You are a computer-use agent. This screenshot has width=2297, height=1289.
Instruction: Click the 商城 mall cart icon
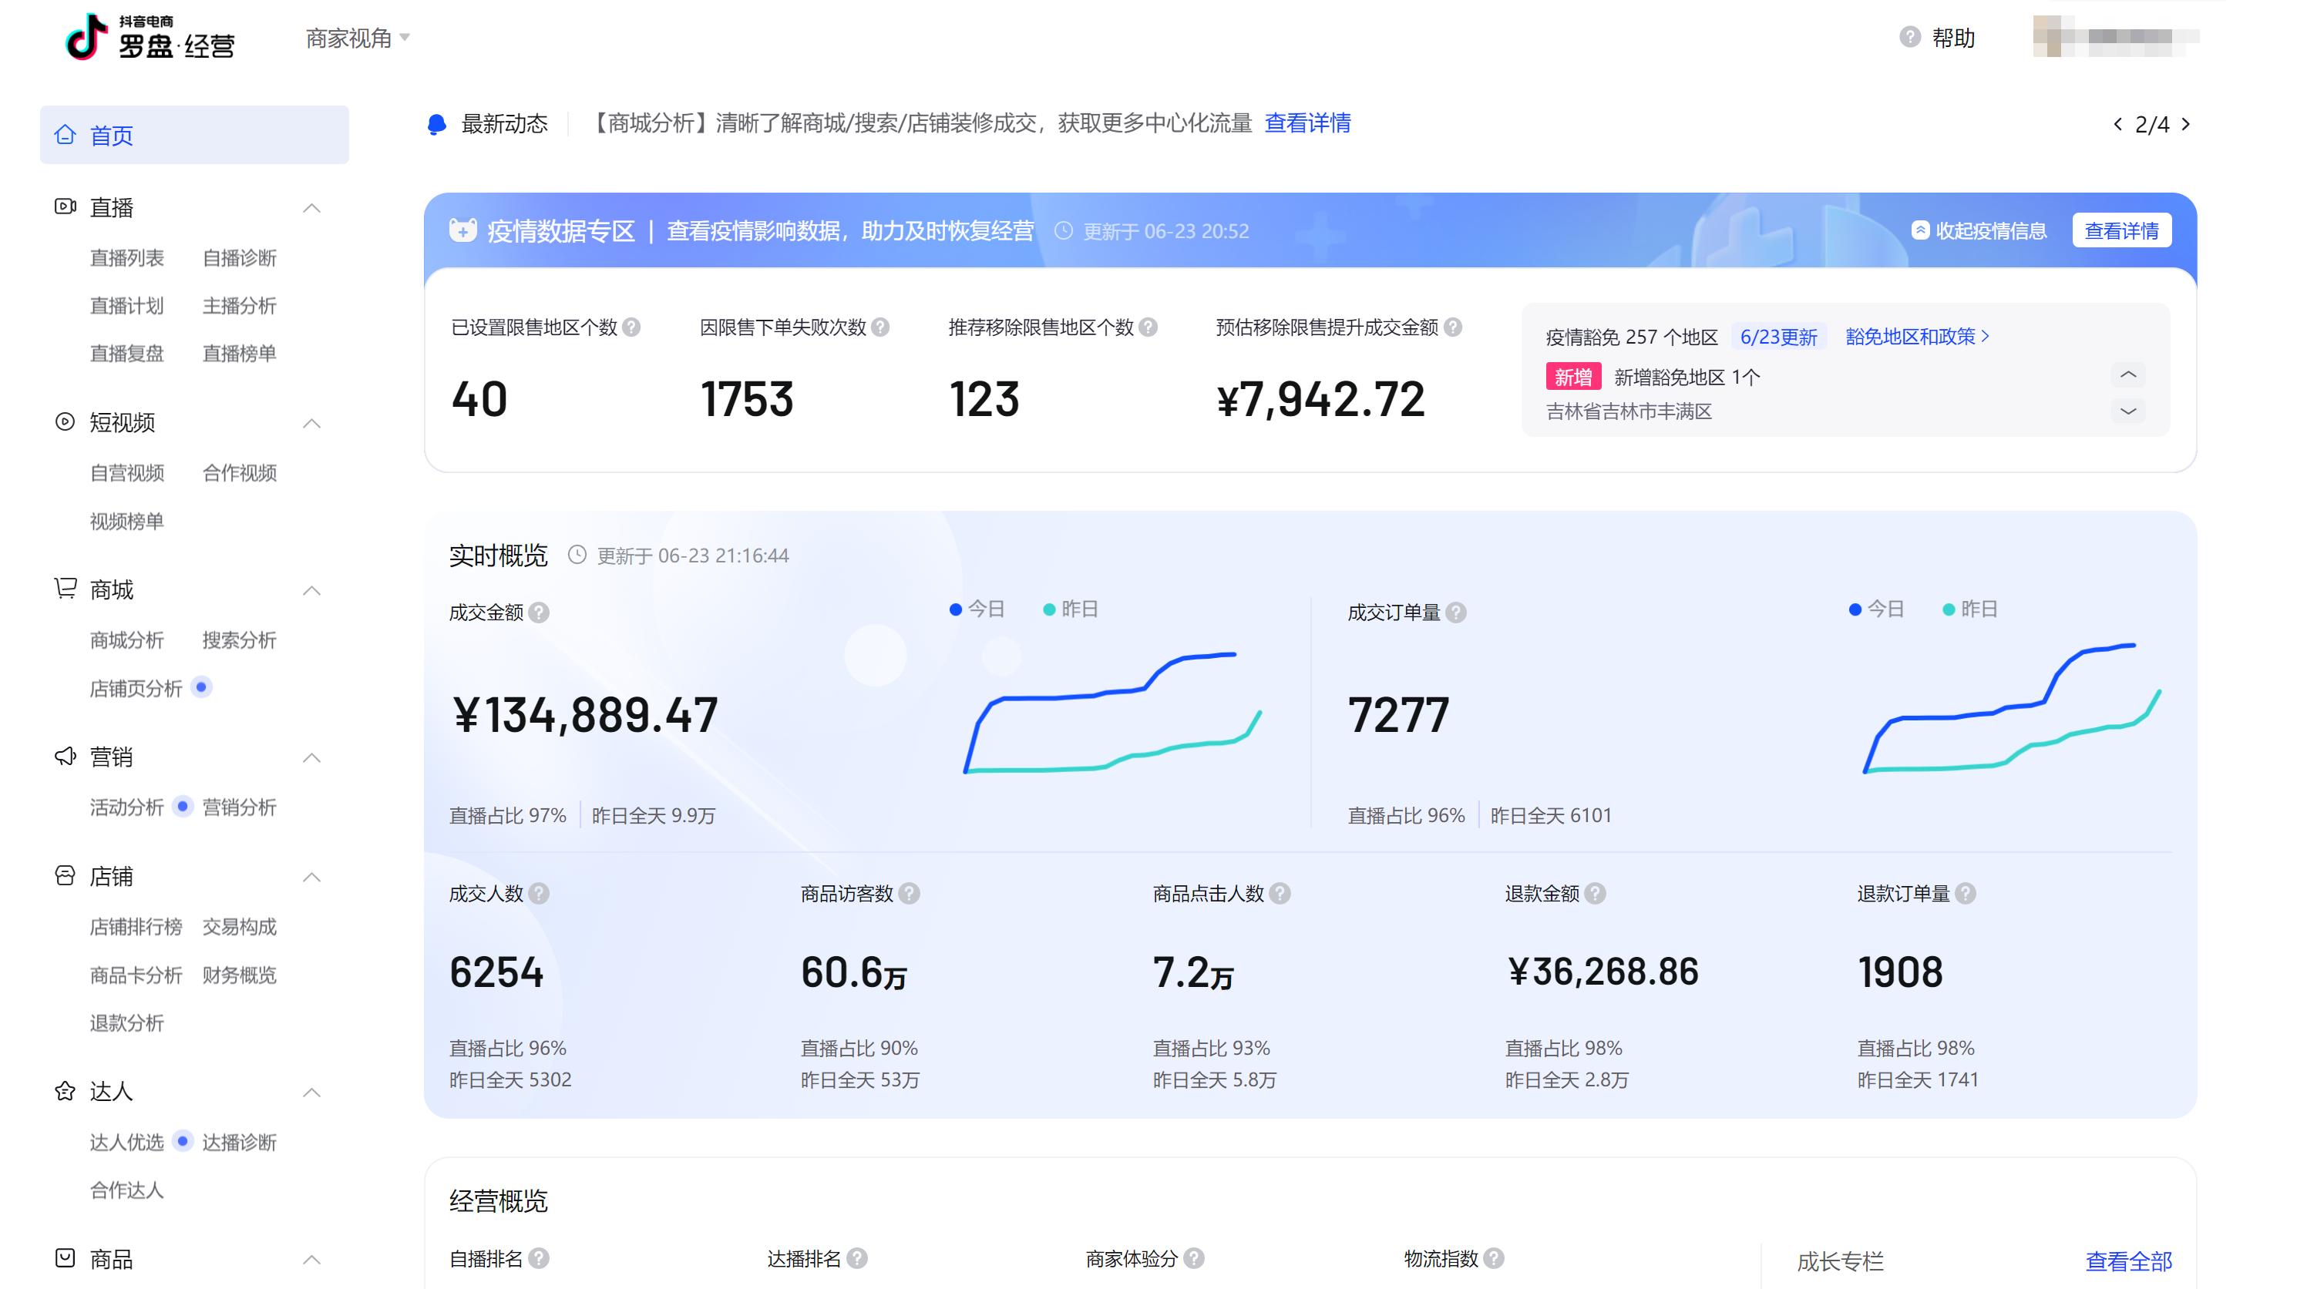coord(64,589)
